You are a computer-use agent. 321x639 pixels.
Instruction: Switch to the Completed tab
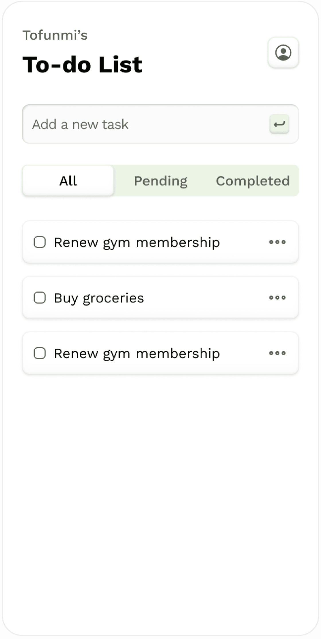[253, 181]
